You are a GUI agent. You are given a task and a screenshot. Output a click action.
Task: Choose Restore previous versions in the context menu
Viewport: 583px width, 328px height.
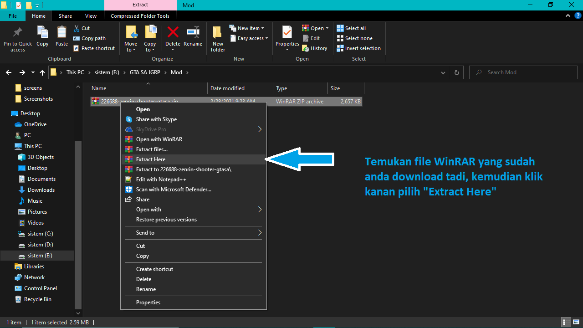(194, 220)
